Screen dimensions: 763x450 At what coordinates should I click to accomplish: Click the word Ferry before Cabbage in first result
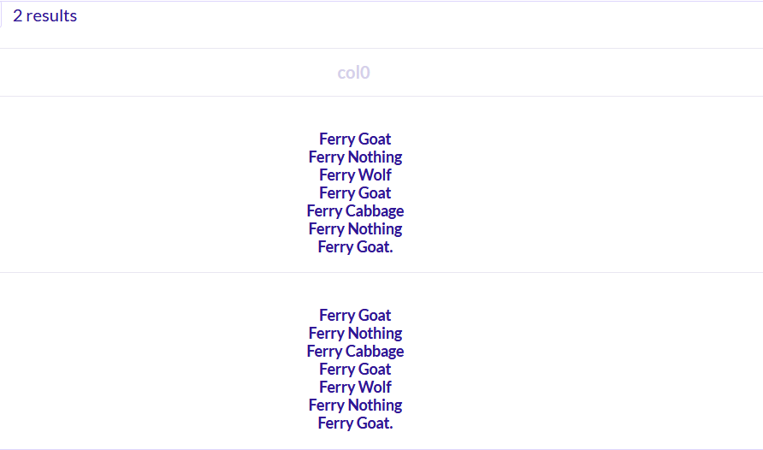tap(324, 211)
